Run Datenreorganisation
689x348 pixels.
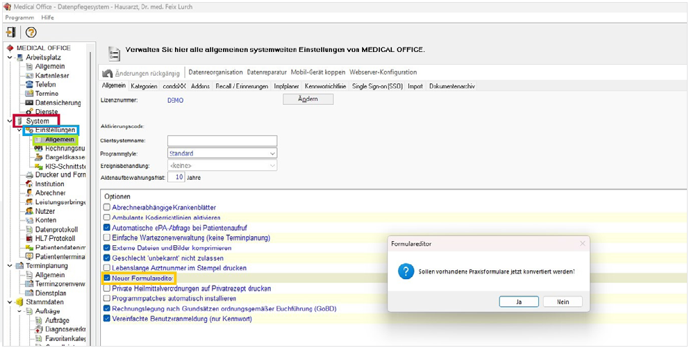(215, 72)
